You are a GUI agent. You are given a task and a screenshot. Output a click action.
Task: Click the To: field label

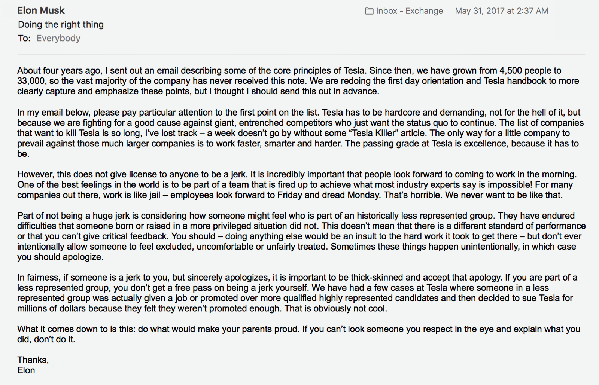tap(24, 38)
